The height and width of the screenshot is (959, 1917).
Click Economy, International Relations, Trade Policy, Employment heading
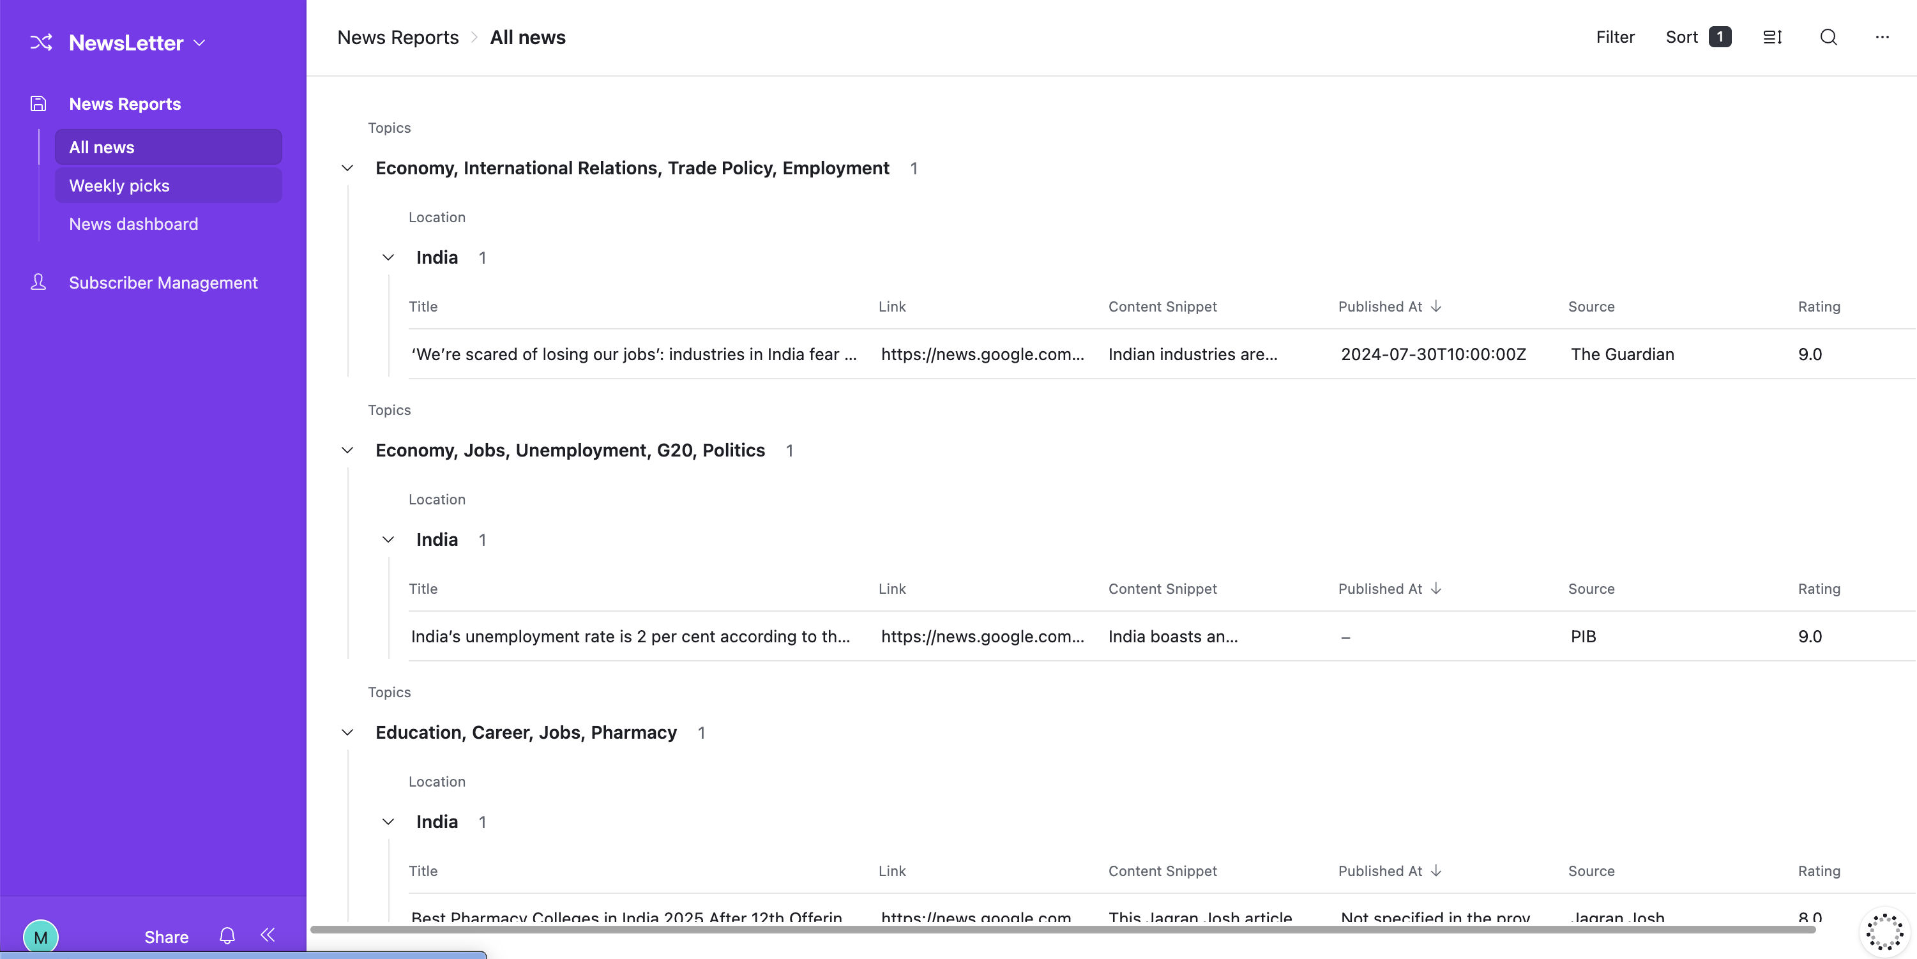click(632, 167)
